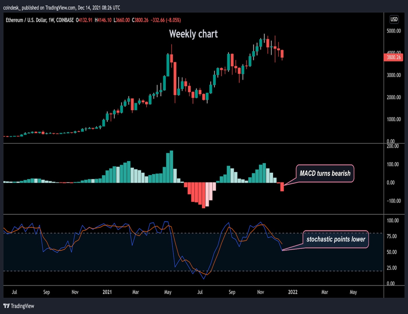Click the -100.00 MACD axis label
This screenshot has width=408, height=314.
click(x=393, y=201)
